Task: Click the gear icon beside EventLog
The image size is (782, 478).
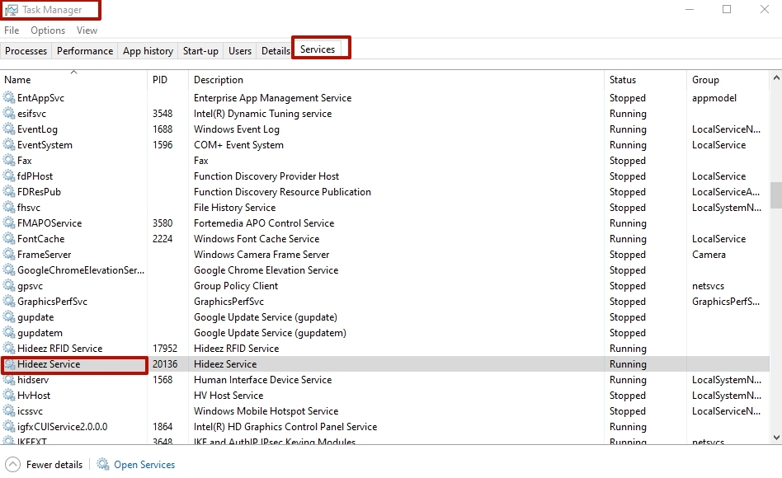Action: tap(10, 129)
